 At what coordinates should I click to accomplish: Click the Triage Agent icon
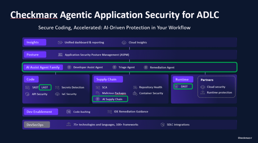point(114,67)
